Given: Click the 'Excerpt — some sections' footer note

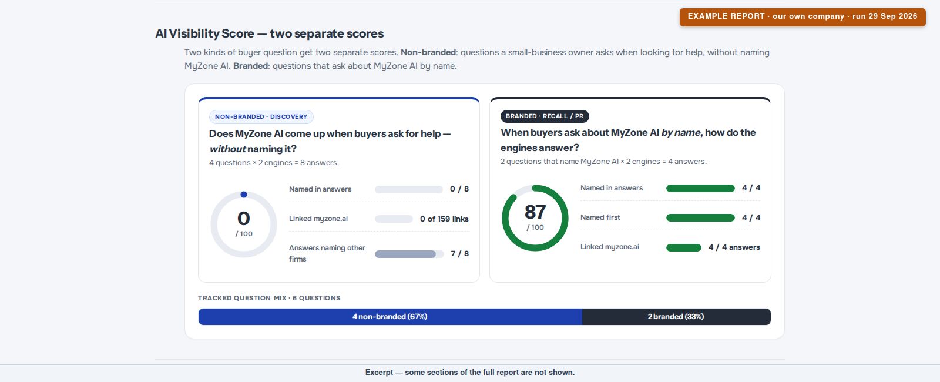Looking at the screenshot, I should pyautogui.click(x=470, y=373).
